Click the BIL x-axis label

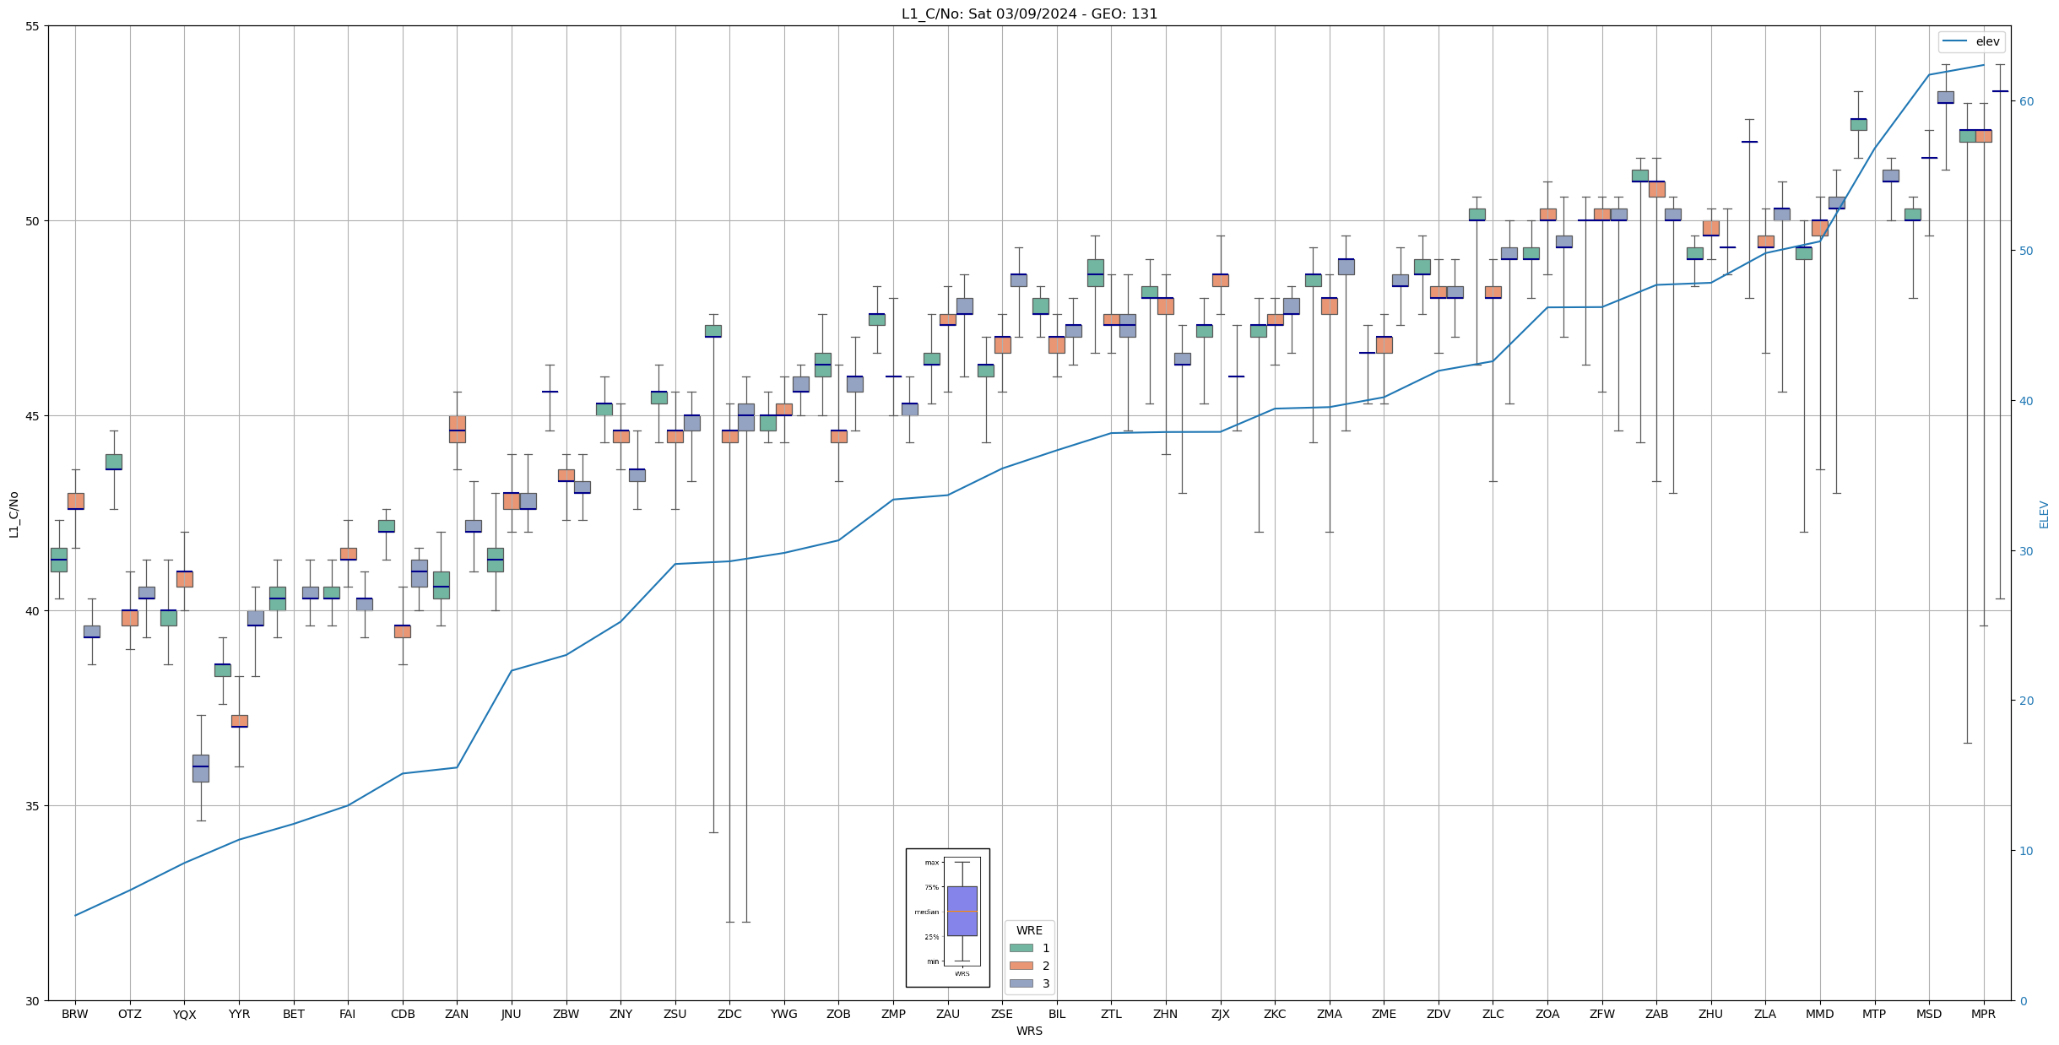[1057, 1015]
